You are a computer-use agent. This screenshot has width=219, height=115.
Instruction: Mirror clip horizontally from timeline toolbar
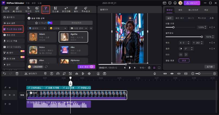[x=77, y=74]
